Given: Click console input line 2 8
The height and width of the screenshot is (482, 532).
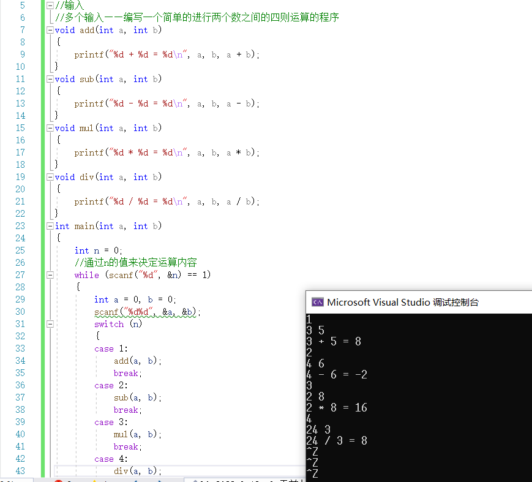Looking at the screenshot, I should tap(315, 396).
